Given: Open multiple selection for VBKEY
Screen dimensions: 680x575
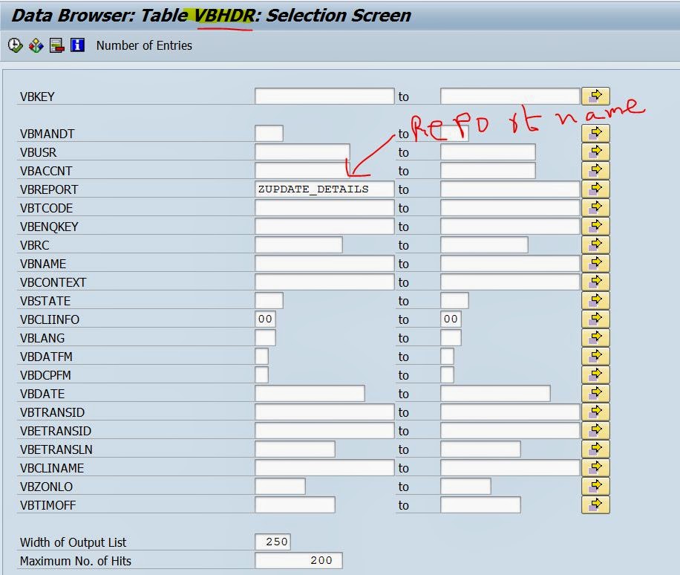Looking at the screenshot, I should coord(596,95).
